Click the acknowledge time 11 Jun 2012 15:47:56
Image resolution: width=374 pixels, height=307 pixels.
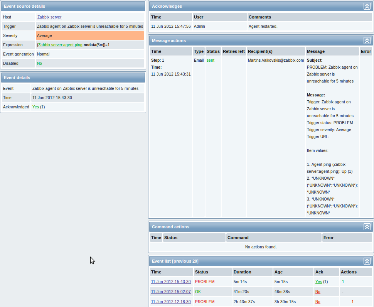tap(171, 27)
